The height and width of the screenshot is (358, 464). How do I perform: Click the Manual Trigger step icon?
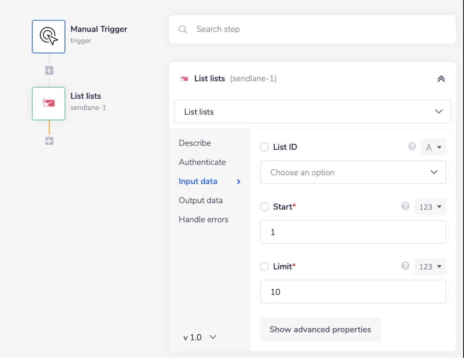pyautogui.click(x=49, y=36)
